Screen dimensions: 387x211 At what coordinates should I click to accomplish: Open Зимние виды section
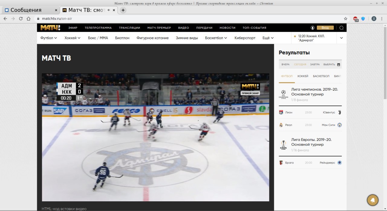187,38
